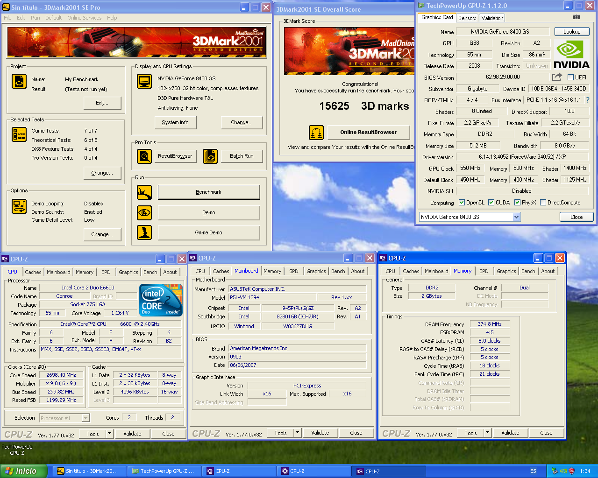Click the Options demo looping icon
598x478 pixels.
coord(19,206)
